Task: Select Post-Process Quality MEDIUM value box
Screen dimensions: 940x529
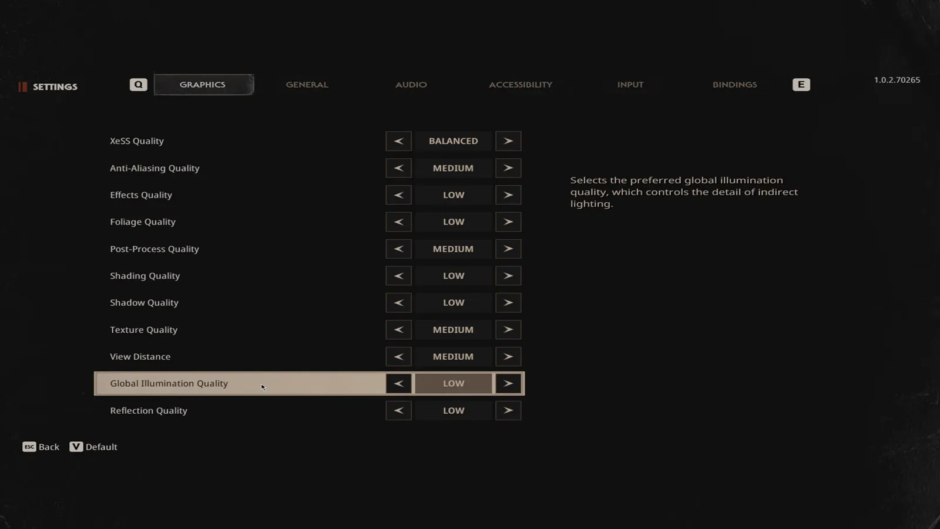Action: [454, 249]
